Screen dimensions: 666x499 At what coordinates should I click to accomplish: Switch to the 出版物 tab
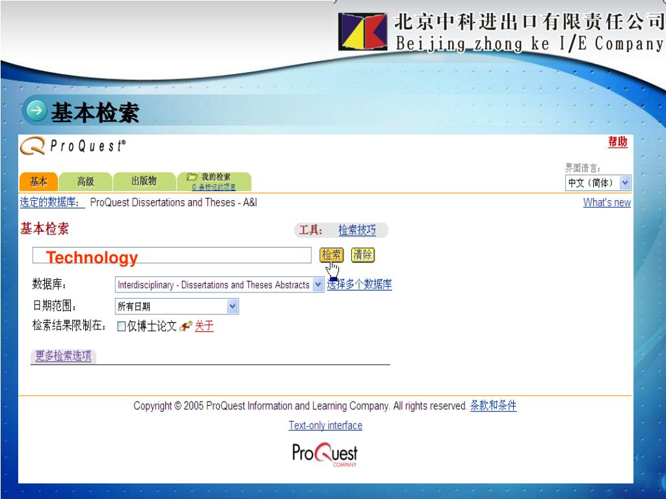click(144, 181)
